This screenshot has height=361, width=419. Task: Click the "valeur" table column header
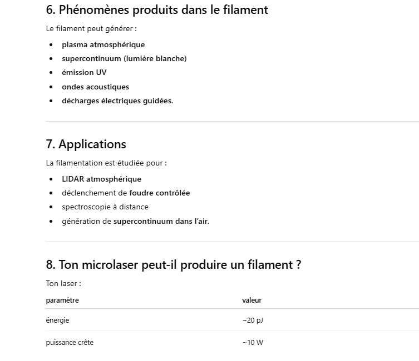[252, 300]
